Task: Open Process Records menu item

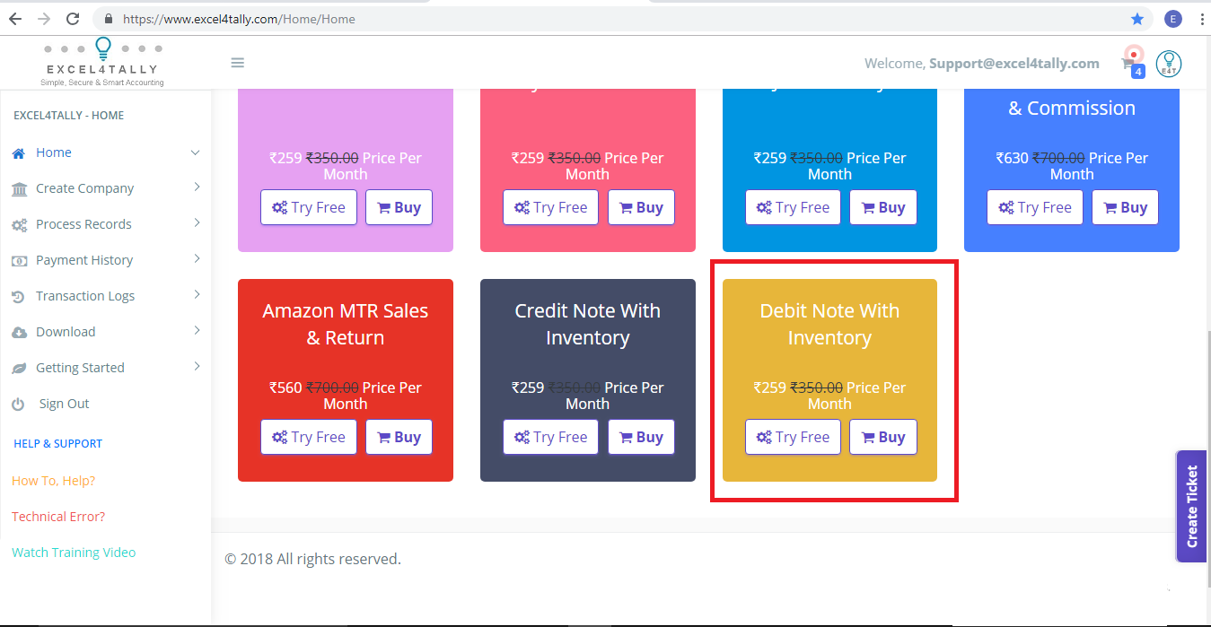Action: pyautogui.click(x=106, y=224)
